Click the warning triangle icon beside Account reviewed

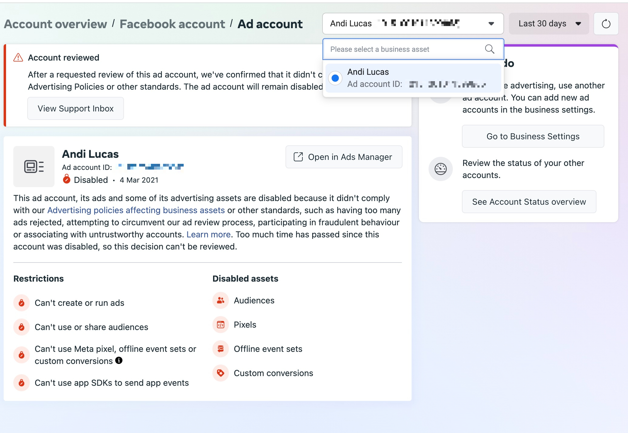[x=18, y=58]
